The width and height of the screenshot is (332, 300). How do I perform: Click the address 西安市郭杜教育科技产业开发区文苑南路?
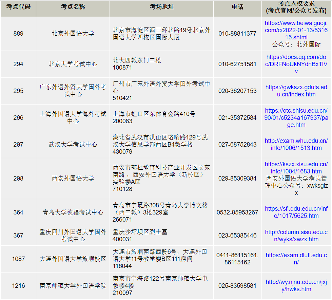point(161,171)
